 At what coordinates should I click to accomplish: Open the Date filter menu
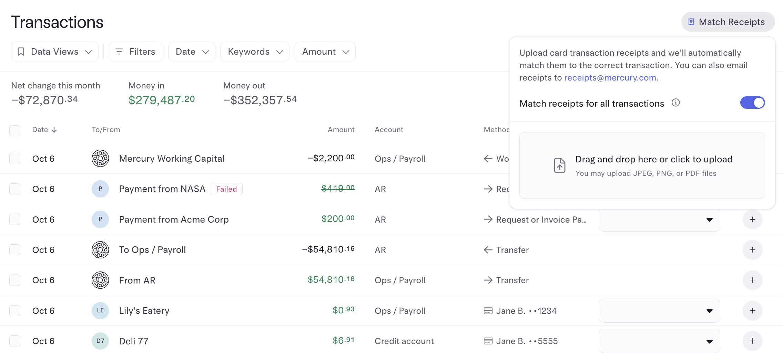click(192, 52)
